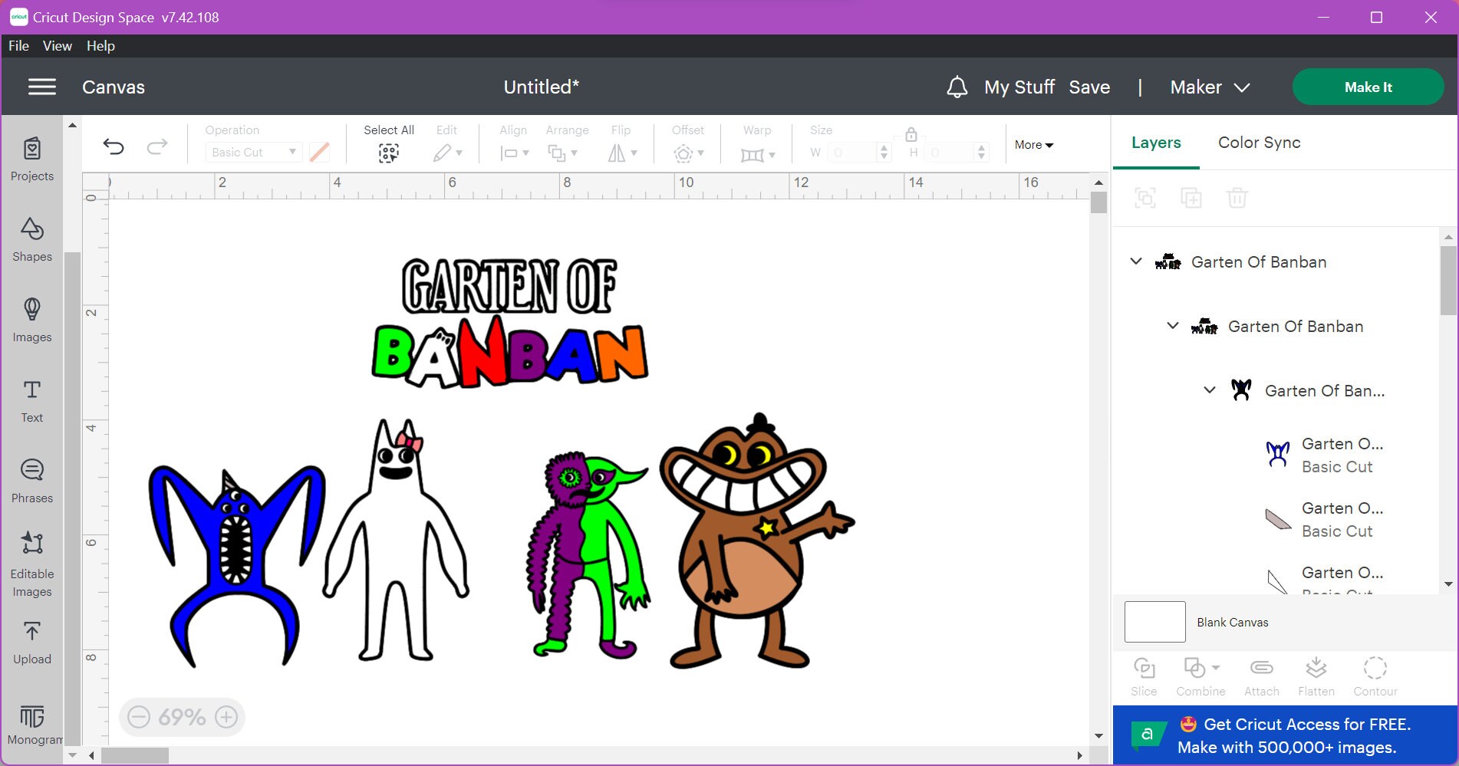Toggle the size lock icon
The height and width of the screenshot is (766, 1459).
[x=911, y=135]
